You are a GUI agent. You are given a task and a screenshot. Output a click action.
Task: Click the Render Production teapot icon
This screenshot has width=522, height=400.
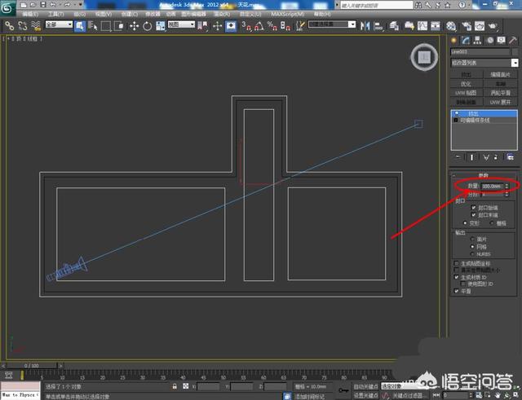point(493,26)
